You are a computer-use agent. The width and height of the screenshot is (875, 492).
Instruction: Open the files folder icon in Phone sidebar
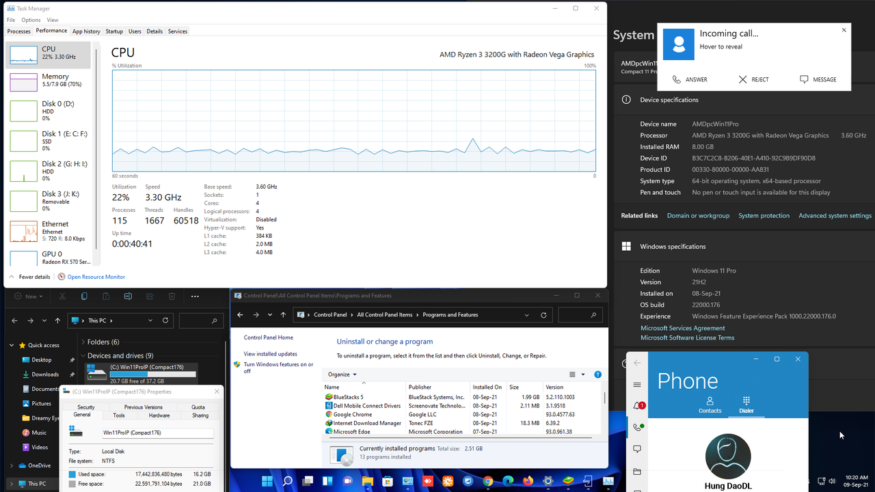(637, 471)
